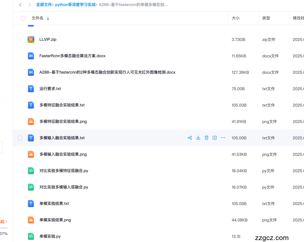The height and width of the screenshot is (242, 304).
Task: Click the back navigation arrow
Action: (x=20, y=5)
